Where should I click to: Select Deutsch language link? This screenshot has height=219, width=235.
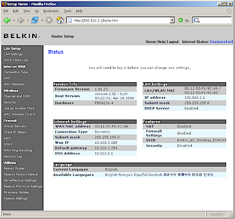155,175
